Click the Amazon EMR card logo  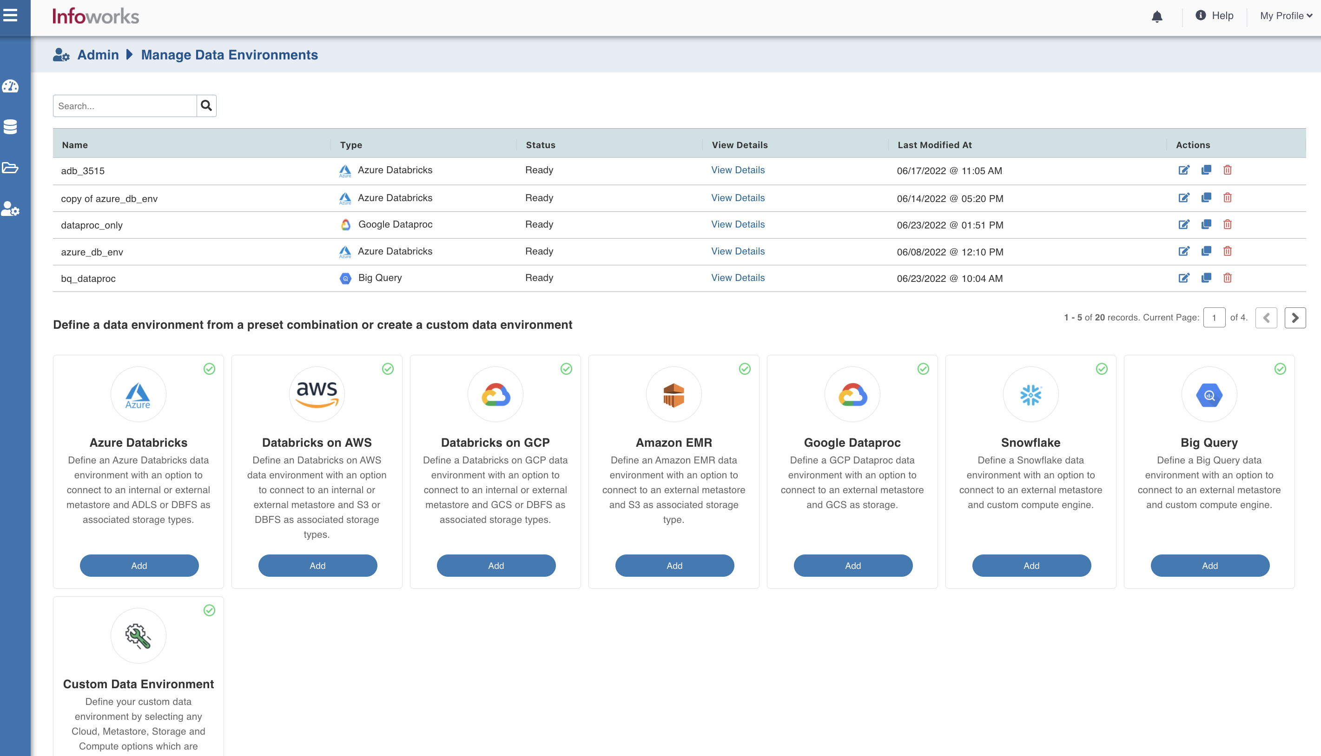[674, 395]
